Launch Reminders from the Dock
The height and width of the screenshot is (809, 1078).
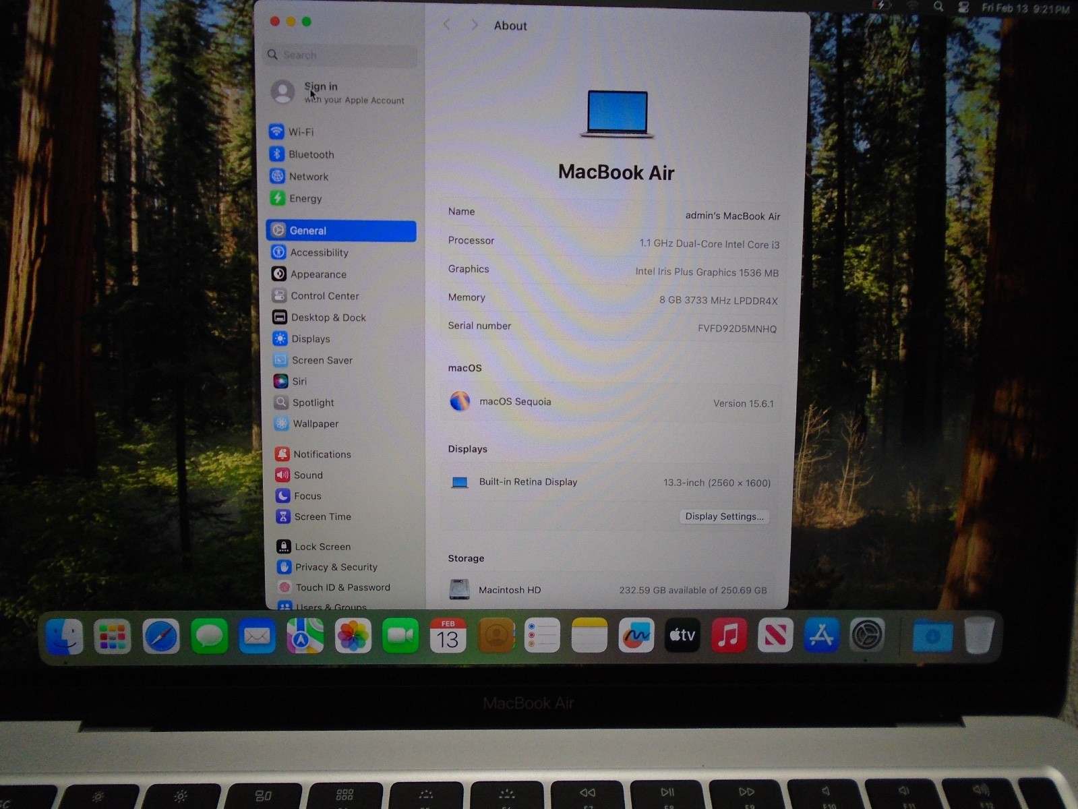[543, 635]
